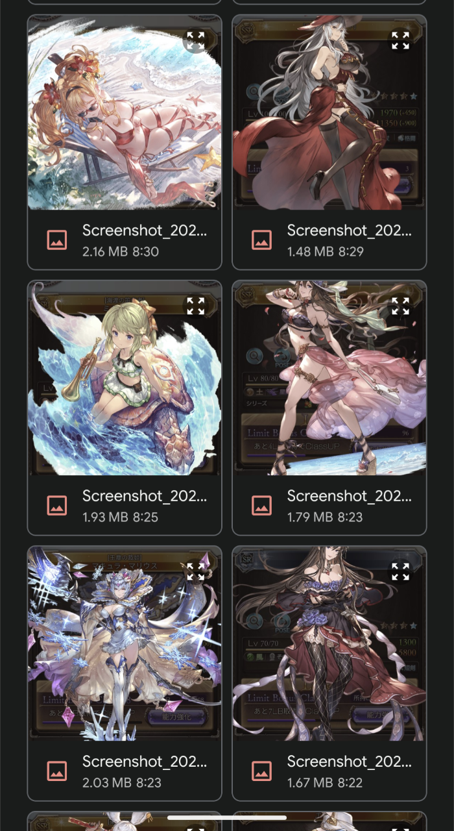Expand preview of 1.93 MB screenshot

(x=196, y=306)
